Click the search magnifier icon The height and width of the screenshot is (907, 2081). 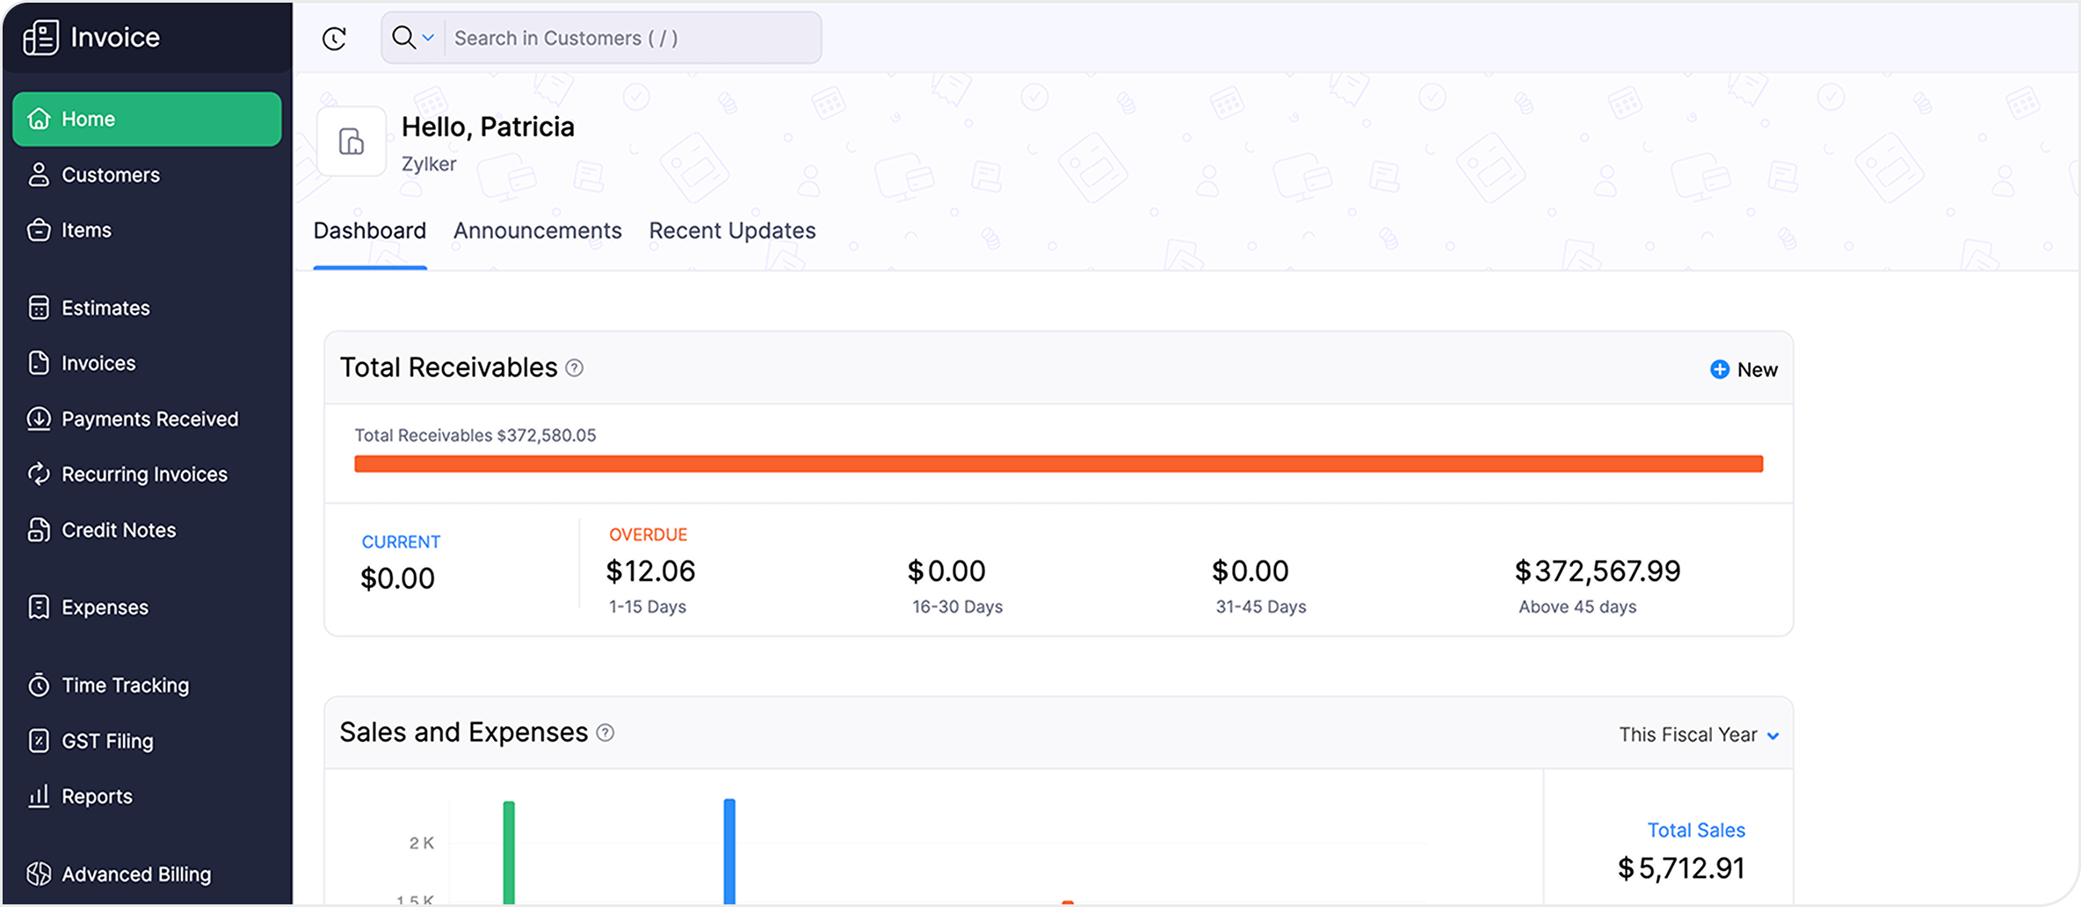403,37
